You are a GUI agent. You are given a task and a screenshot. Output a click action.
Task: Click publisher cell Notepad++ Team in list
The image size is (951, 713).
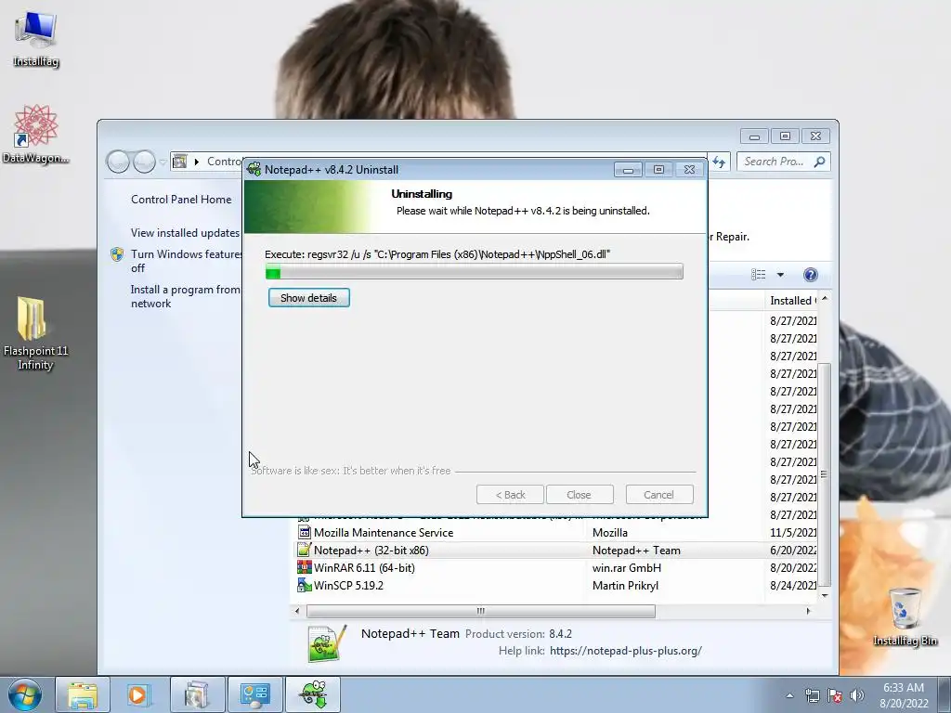point(636,551)
